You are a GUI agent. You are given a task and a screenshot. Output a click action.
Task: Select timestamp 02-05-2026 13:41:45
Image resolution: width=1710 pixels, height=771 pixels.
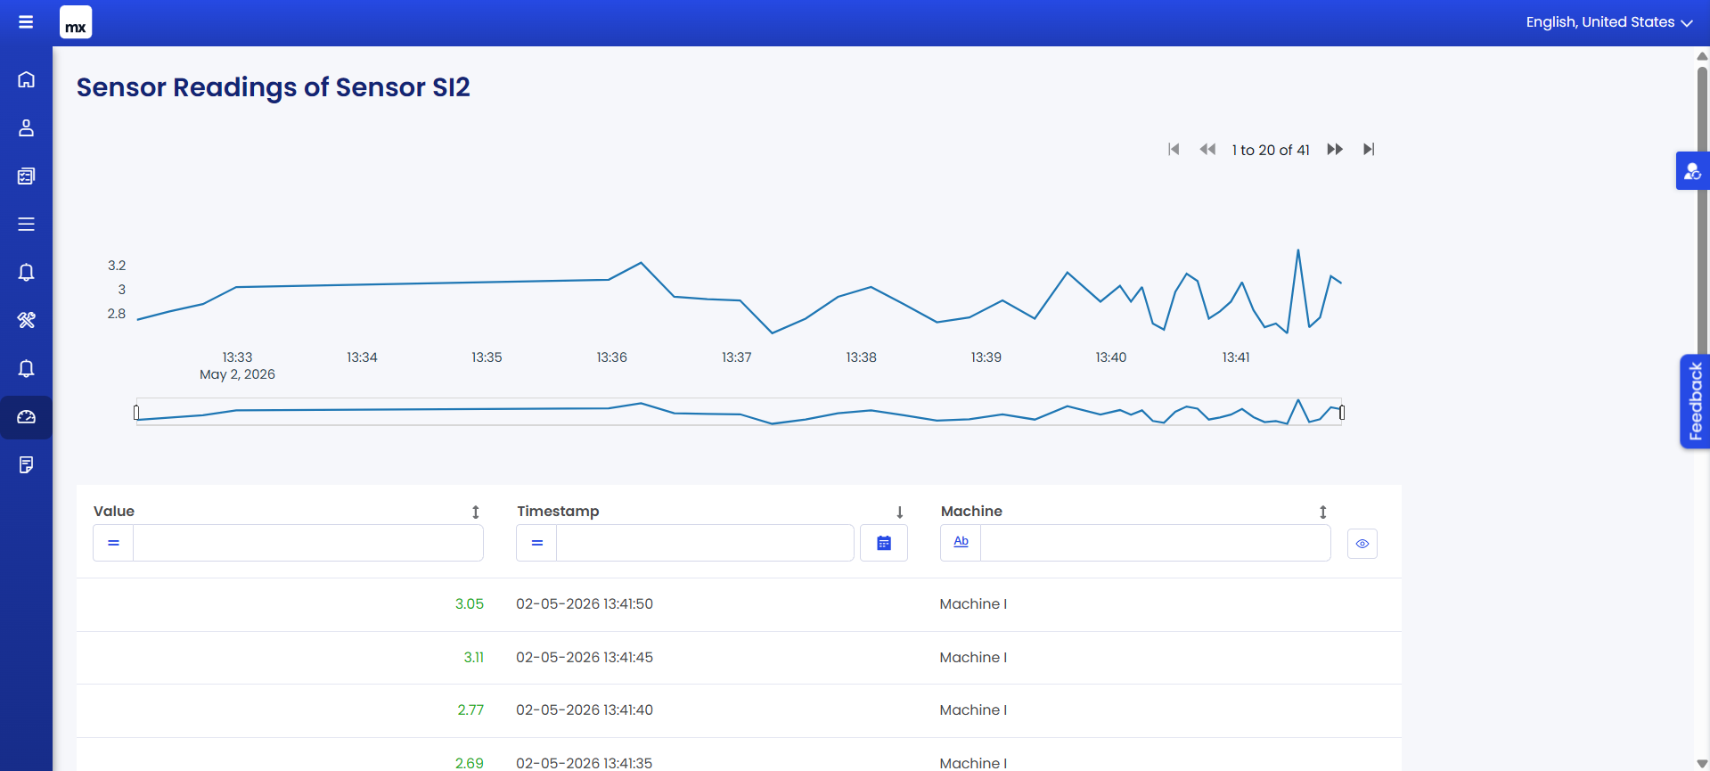[x=585, y=657]
